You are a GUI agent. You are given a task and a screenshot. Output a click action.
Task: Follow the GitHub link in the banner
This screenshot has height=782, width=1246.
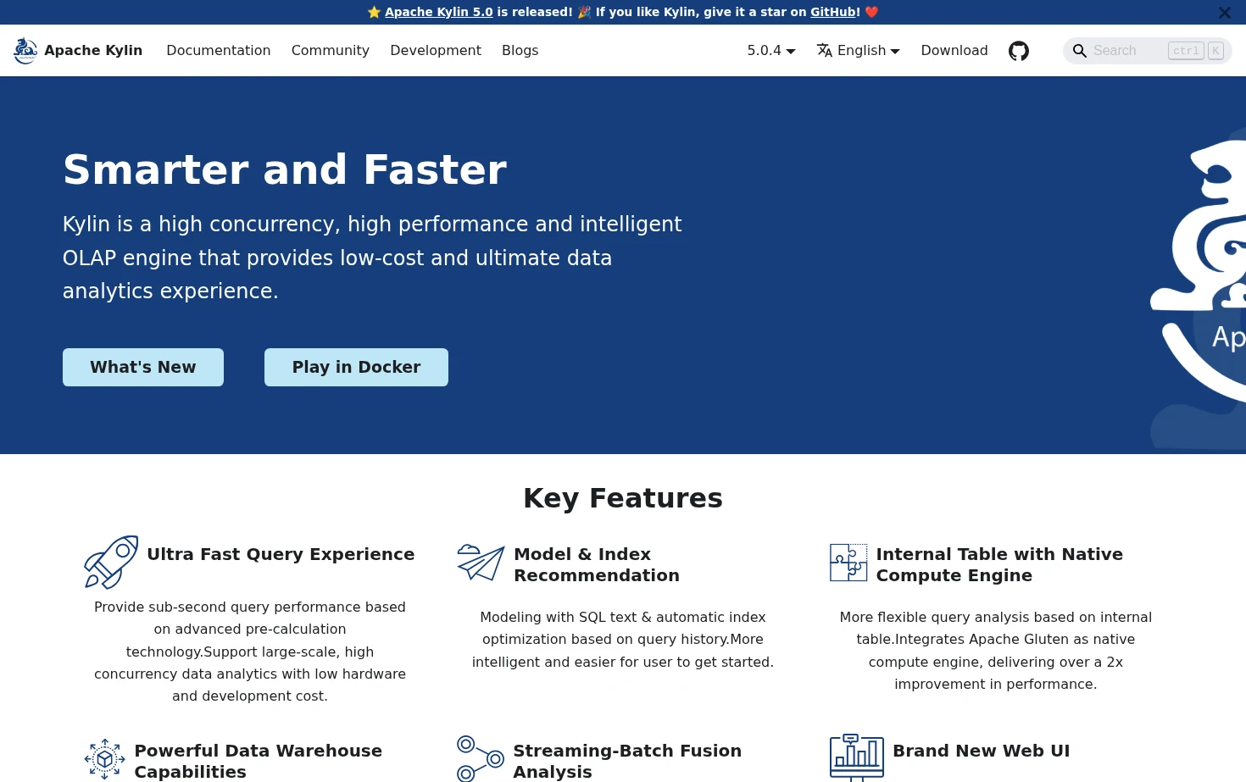pos(833,12)
